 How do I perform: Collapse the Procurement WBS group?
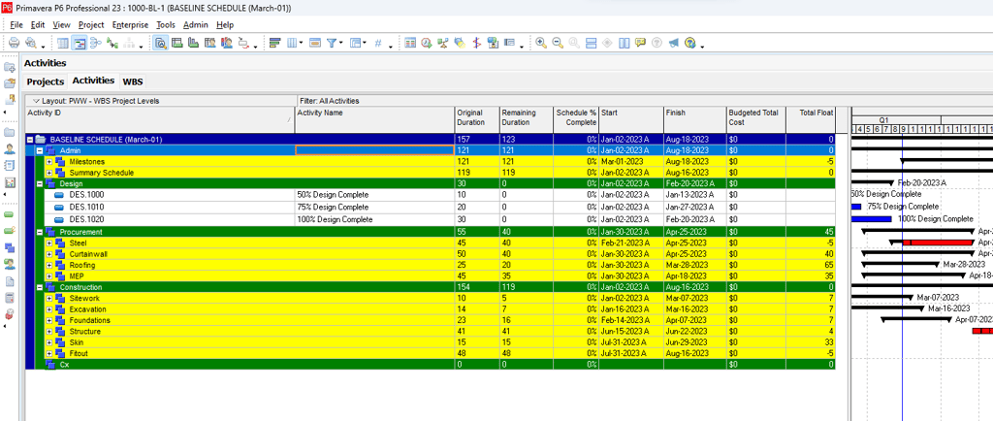(39, 232)
